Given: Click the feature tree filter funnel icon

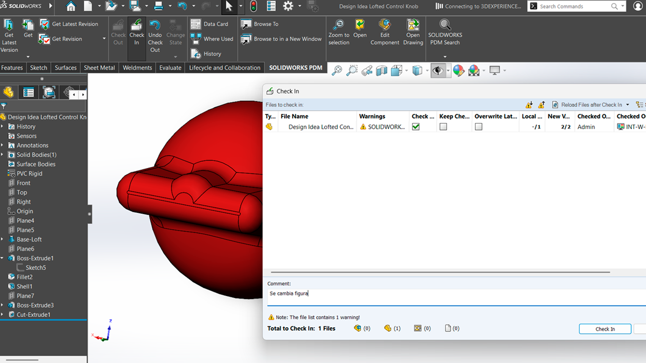Looking at the screenshot, I should click(x=4, y=106).
